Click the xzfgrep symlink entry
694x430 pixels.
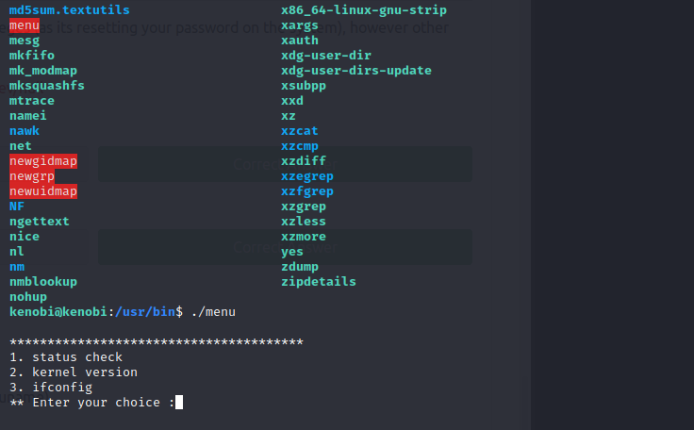point(307,191)
